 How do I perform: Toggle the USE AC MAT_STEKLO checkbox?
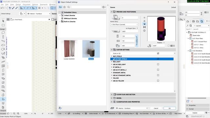click(158, 59)
